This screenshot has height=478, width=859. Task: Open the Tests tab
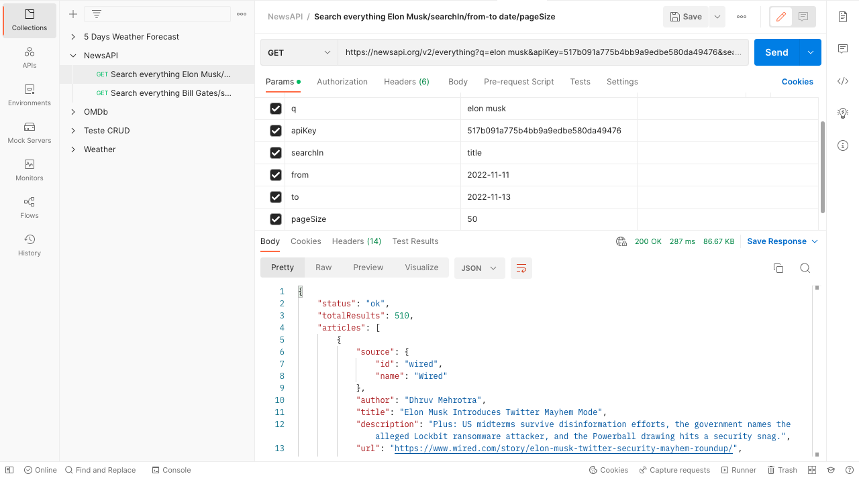580,82
